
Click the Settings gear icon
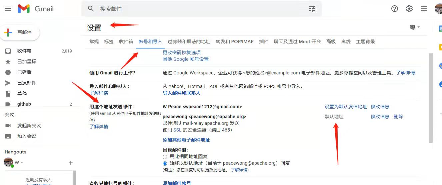(x=409, y=9)
